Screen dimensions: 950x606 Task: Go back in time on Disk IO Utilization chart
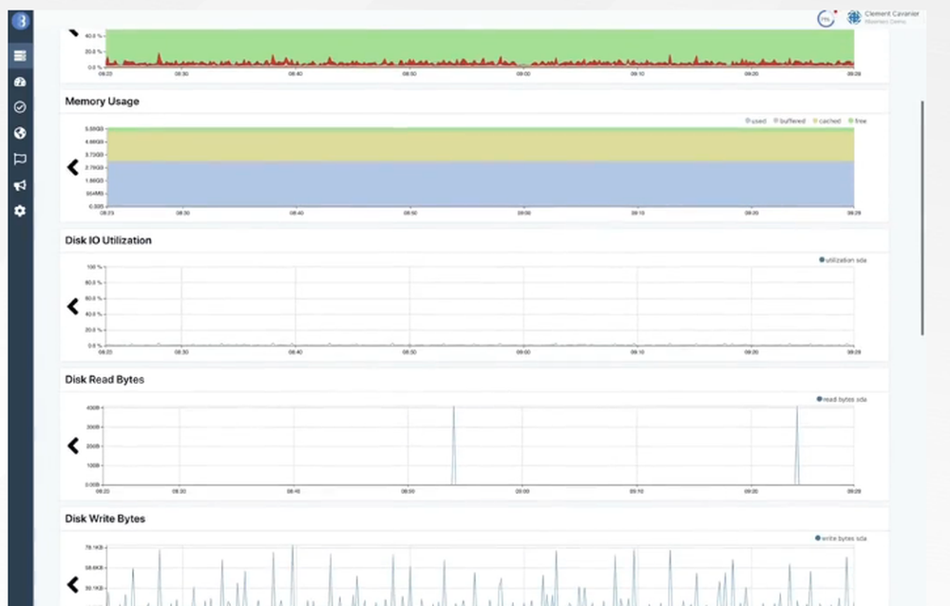[73, 307]
